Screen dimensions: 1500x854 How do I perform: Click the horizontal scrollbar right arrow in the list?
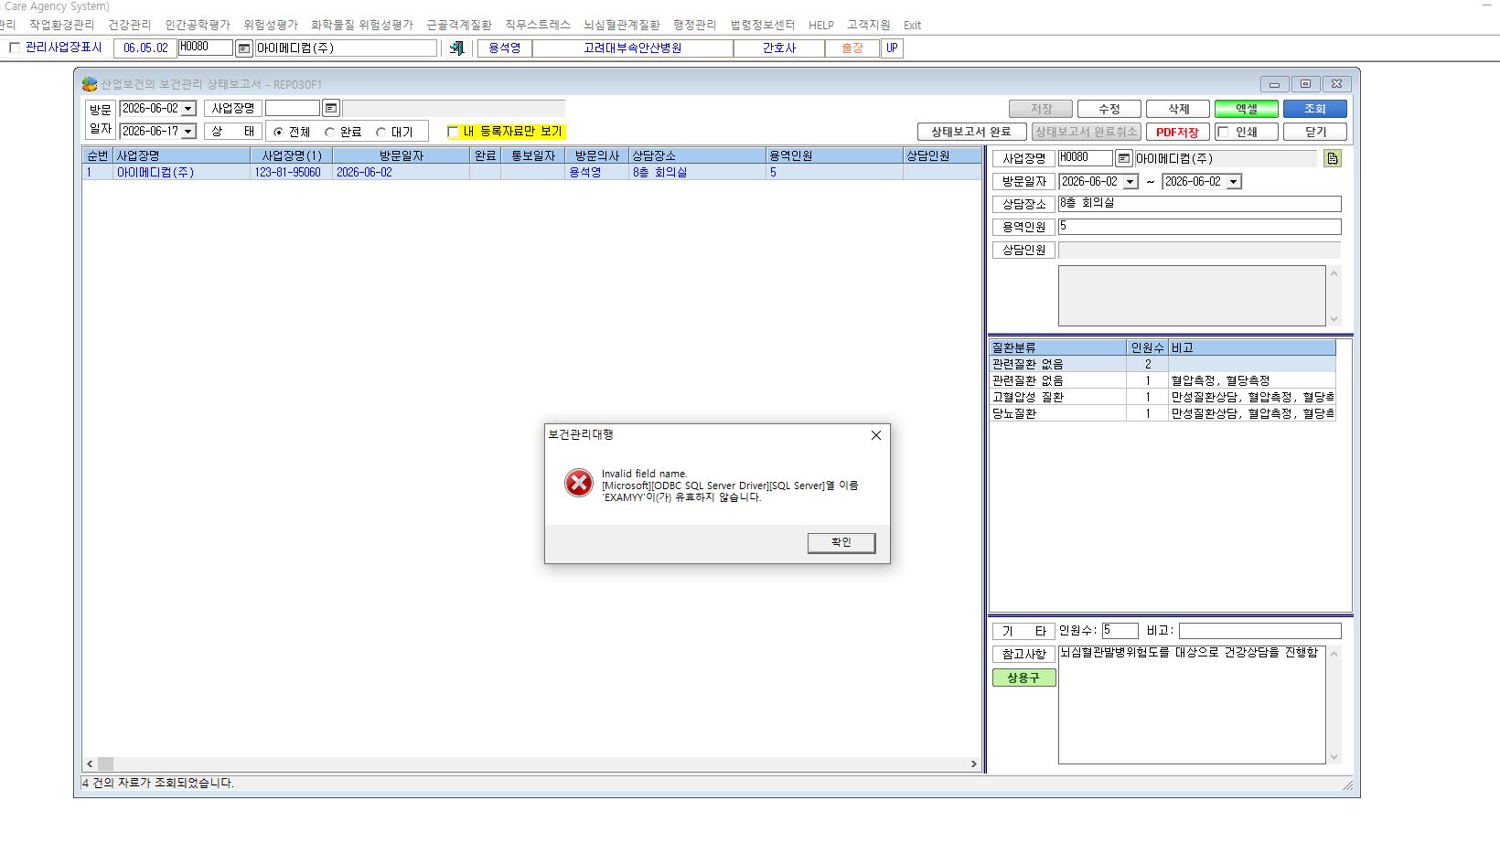point(973,763)
